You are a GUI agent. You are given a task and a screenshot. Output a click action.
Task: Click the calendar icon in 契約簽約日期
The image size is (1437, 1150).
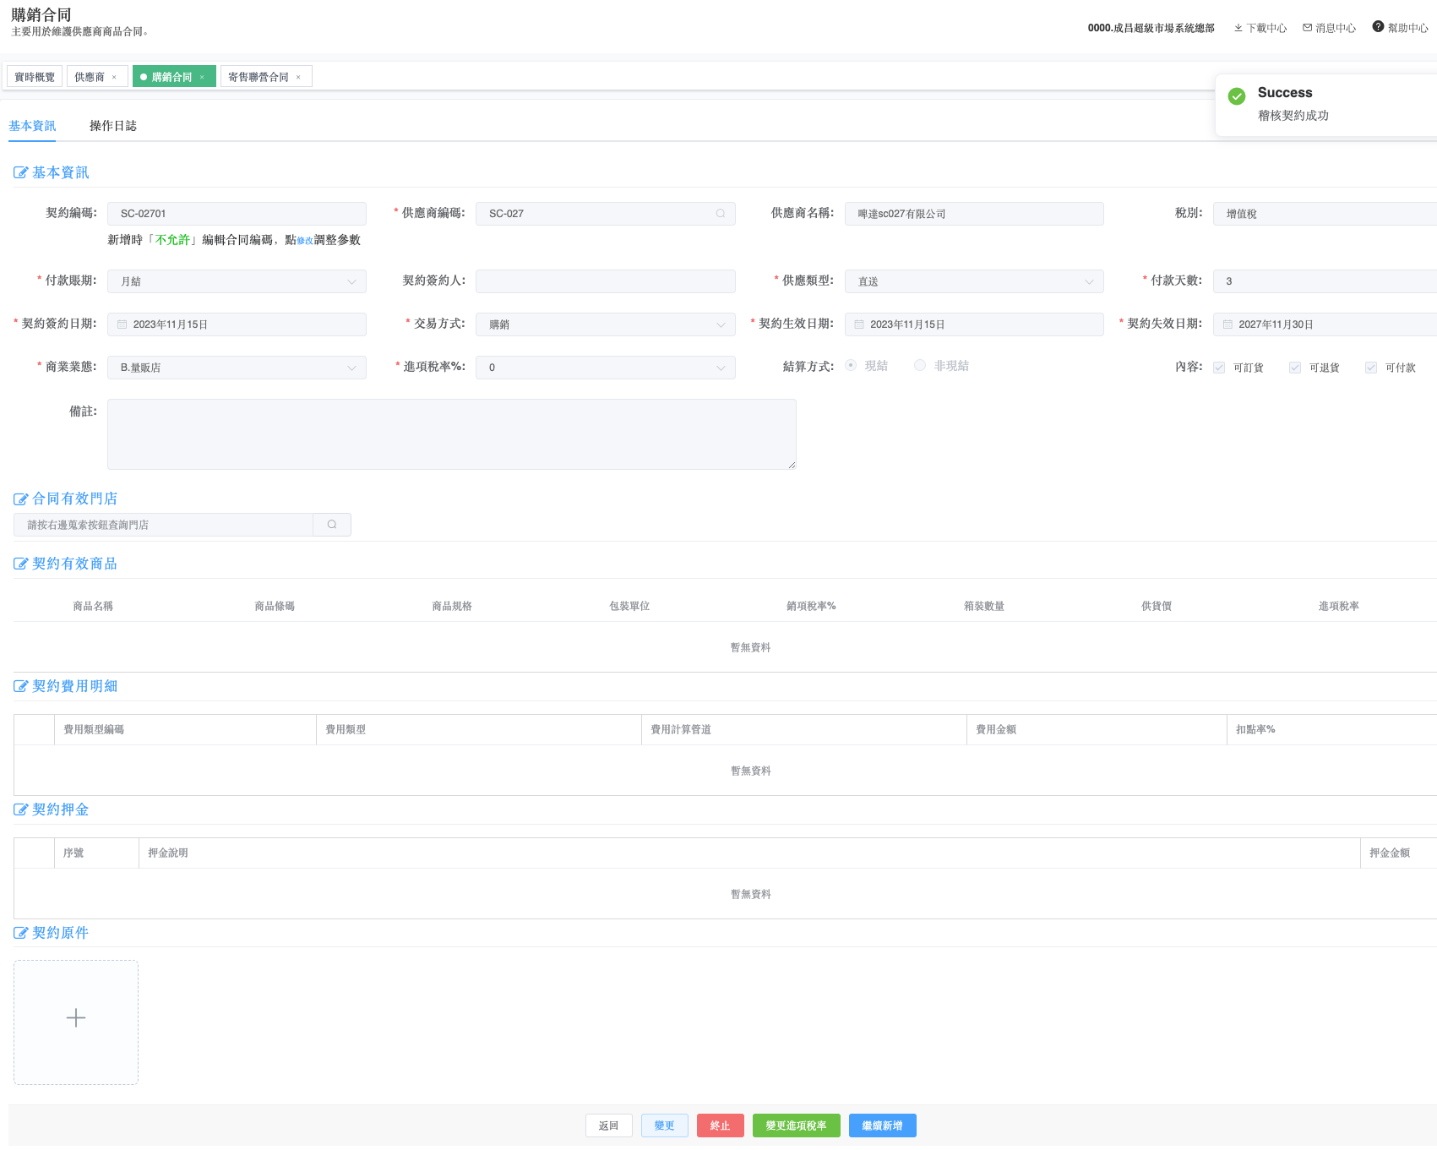tap(122, 324)
